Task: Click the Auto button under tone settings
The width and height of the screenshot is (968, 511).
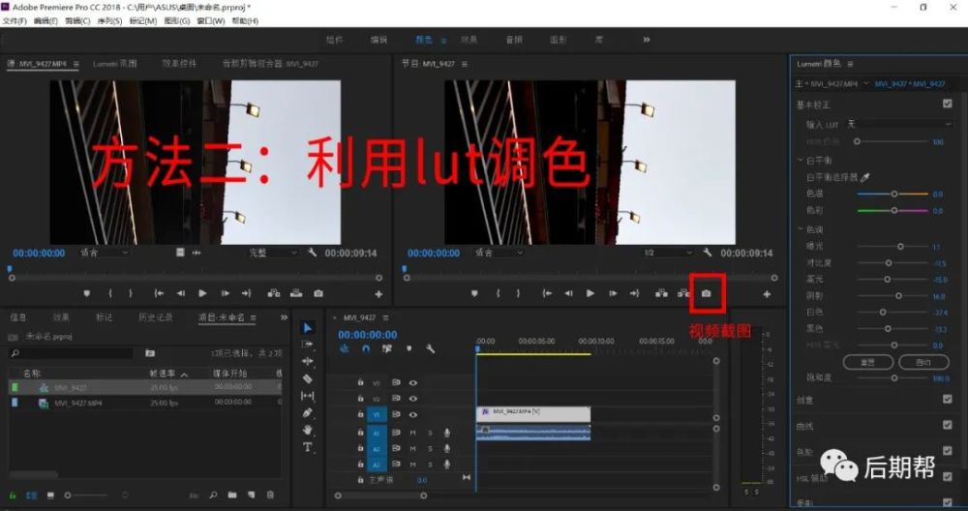Action: pyautogui.click(x=923, y=362)
